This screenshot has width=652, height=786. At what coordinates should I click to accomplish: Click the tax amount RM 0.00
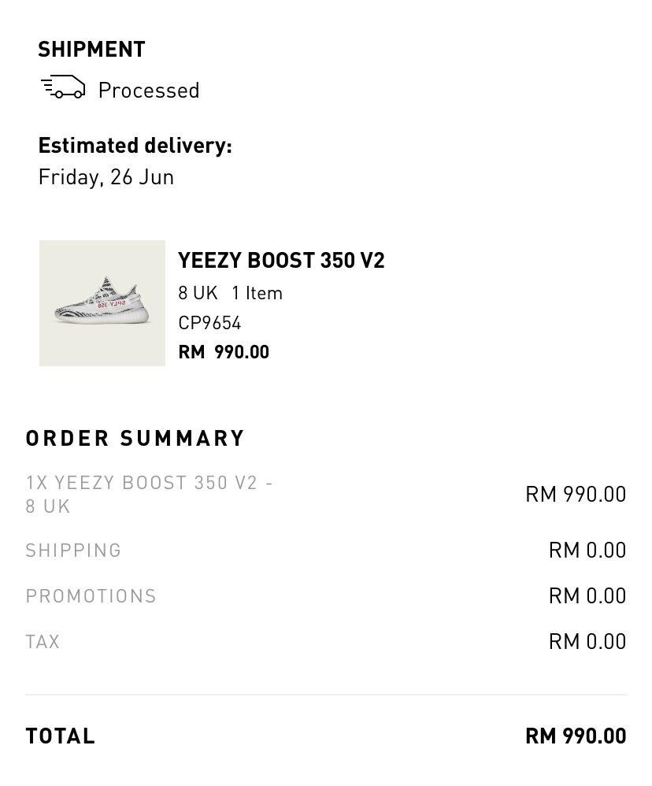pyautogui.click(x=587, y=642)
